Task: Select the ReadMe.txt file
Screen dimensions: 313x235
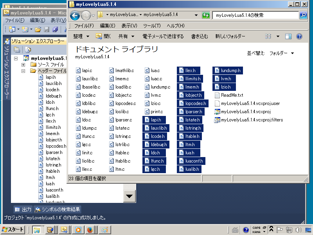Action: click(x=229, y=95)
